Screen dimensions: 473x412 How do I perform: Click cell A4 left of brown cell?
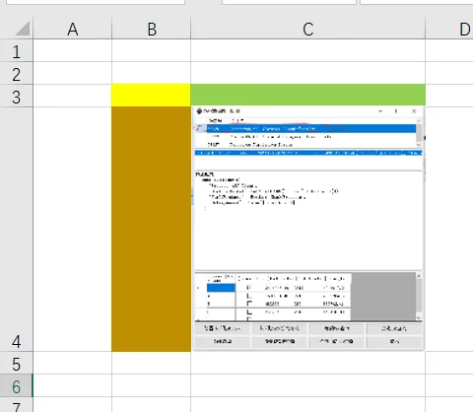coord(72,229)
